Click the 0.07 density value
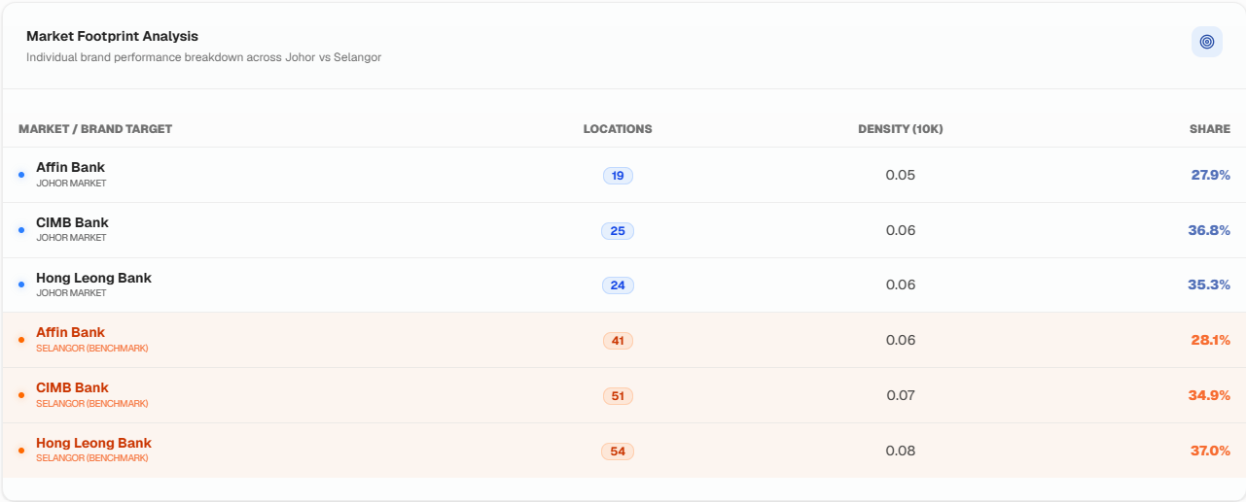 (x=901, y=395)
